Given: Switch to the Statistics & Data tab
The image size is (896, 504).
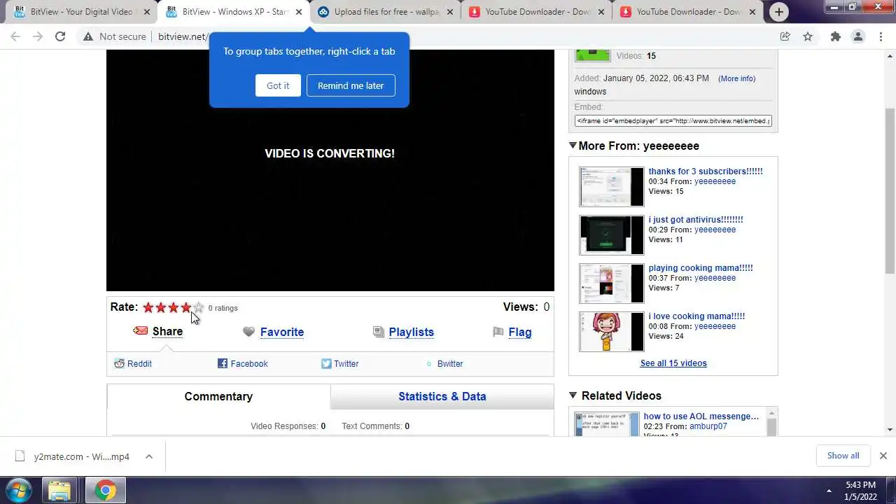Looking at the screenshot, I should point(442,396).
